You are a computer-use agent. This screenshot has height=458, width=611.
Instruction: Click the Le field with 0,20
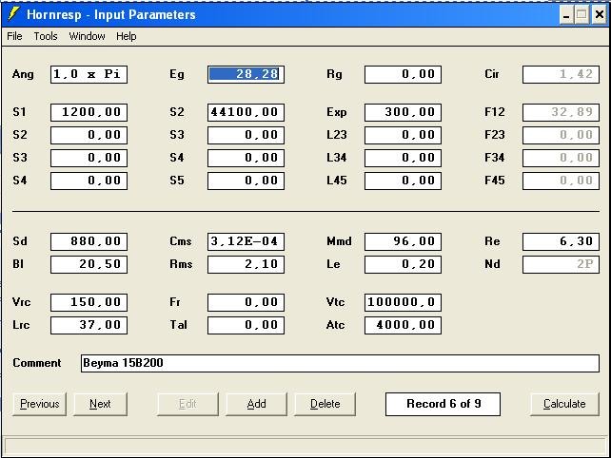403,264
